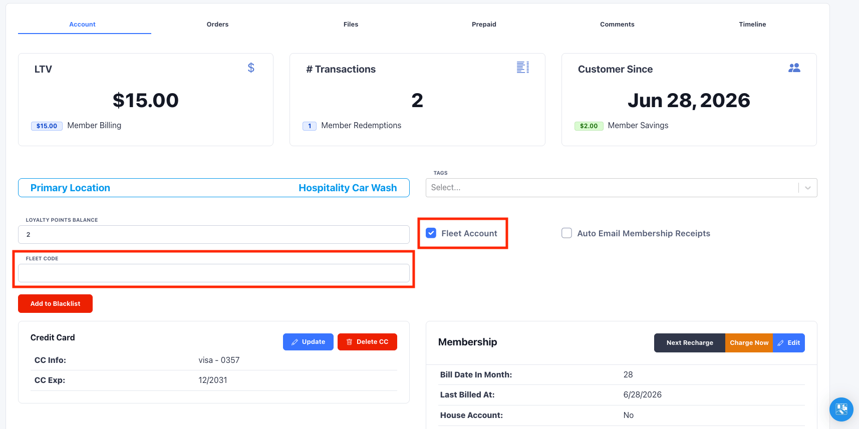Click the Add to Blacklist button

coord(55,303)
